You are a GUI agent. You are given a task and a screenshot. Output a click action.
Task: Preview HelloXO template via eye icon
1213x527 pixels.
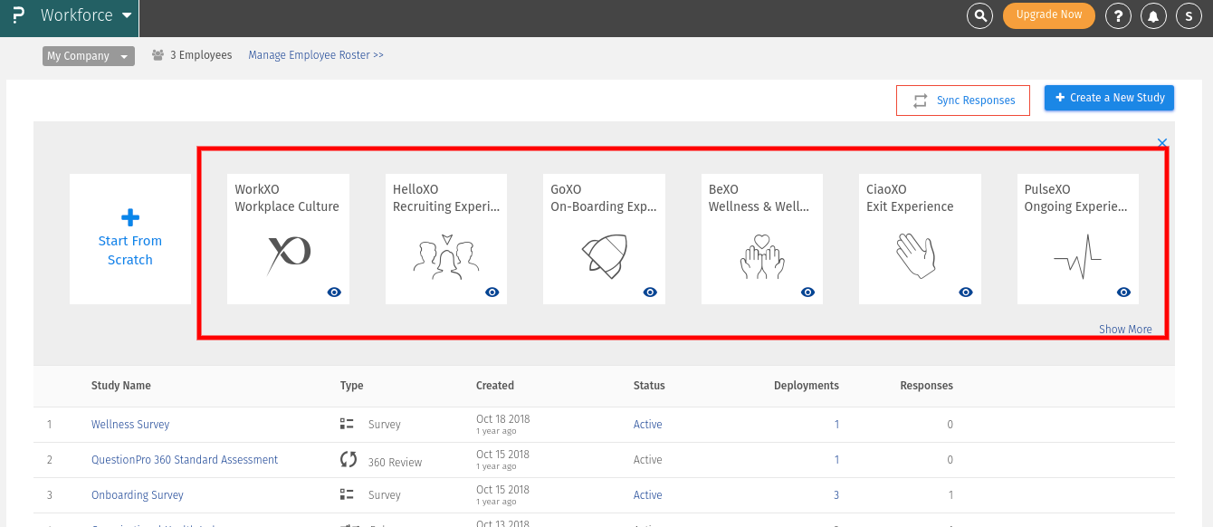click(492, 292)
